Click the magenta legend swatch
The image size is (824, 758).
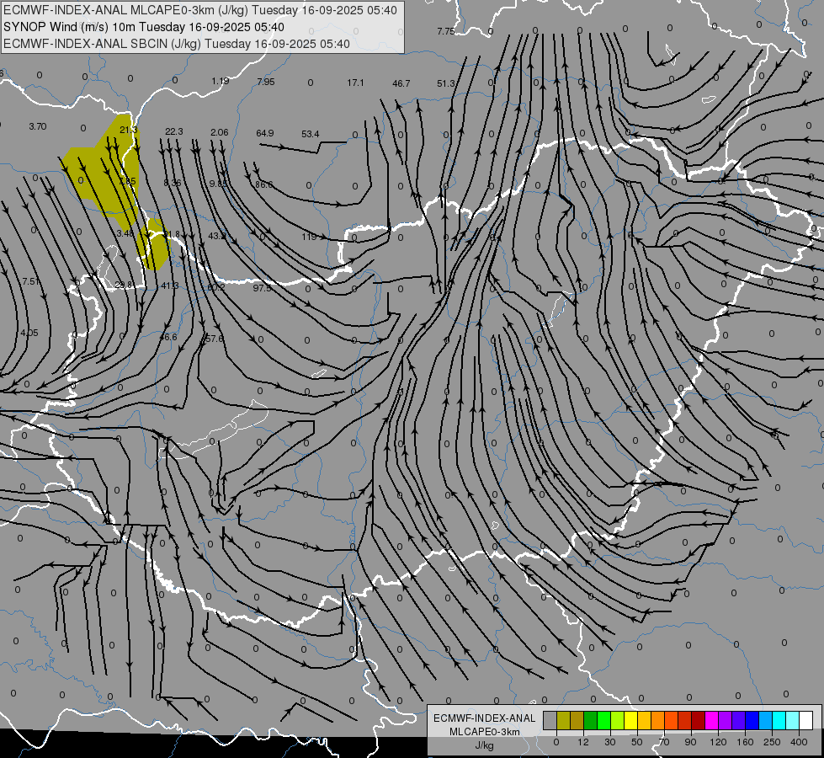tap(711, 720)
